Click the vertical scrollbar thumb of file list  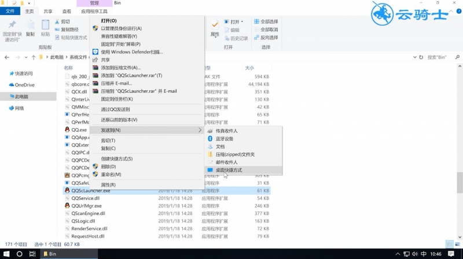(460, 183)
